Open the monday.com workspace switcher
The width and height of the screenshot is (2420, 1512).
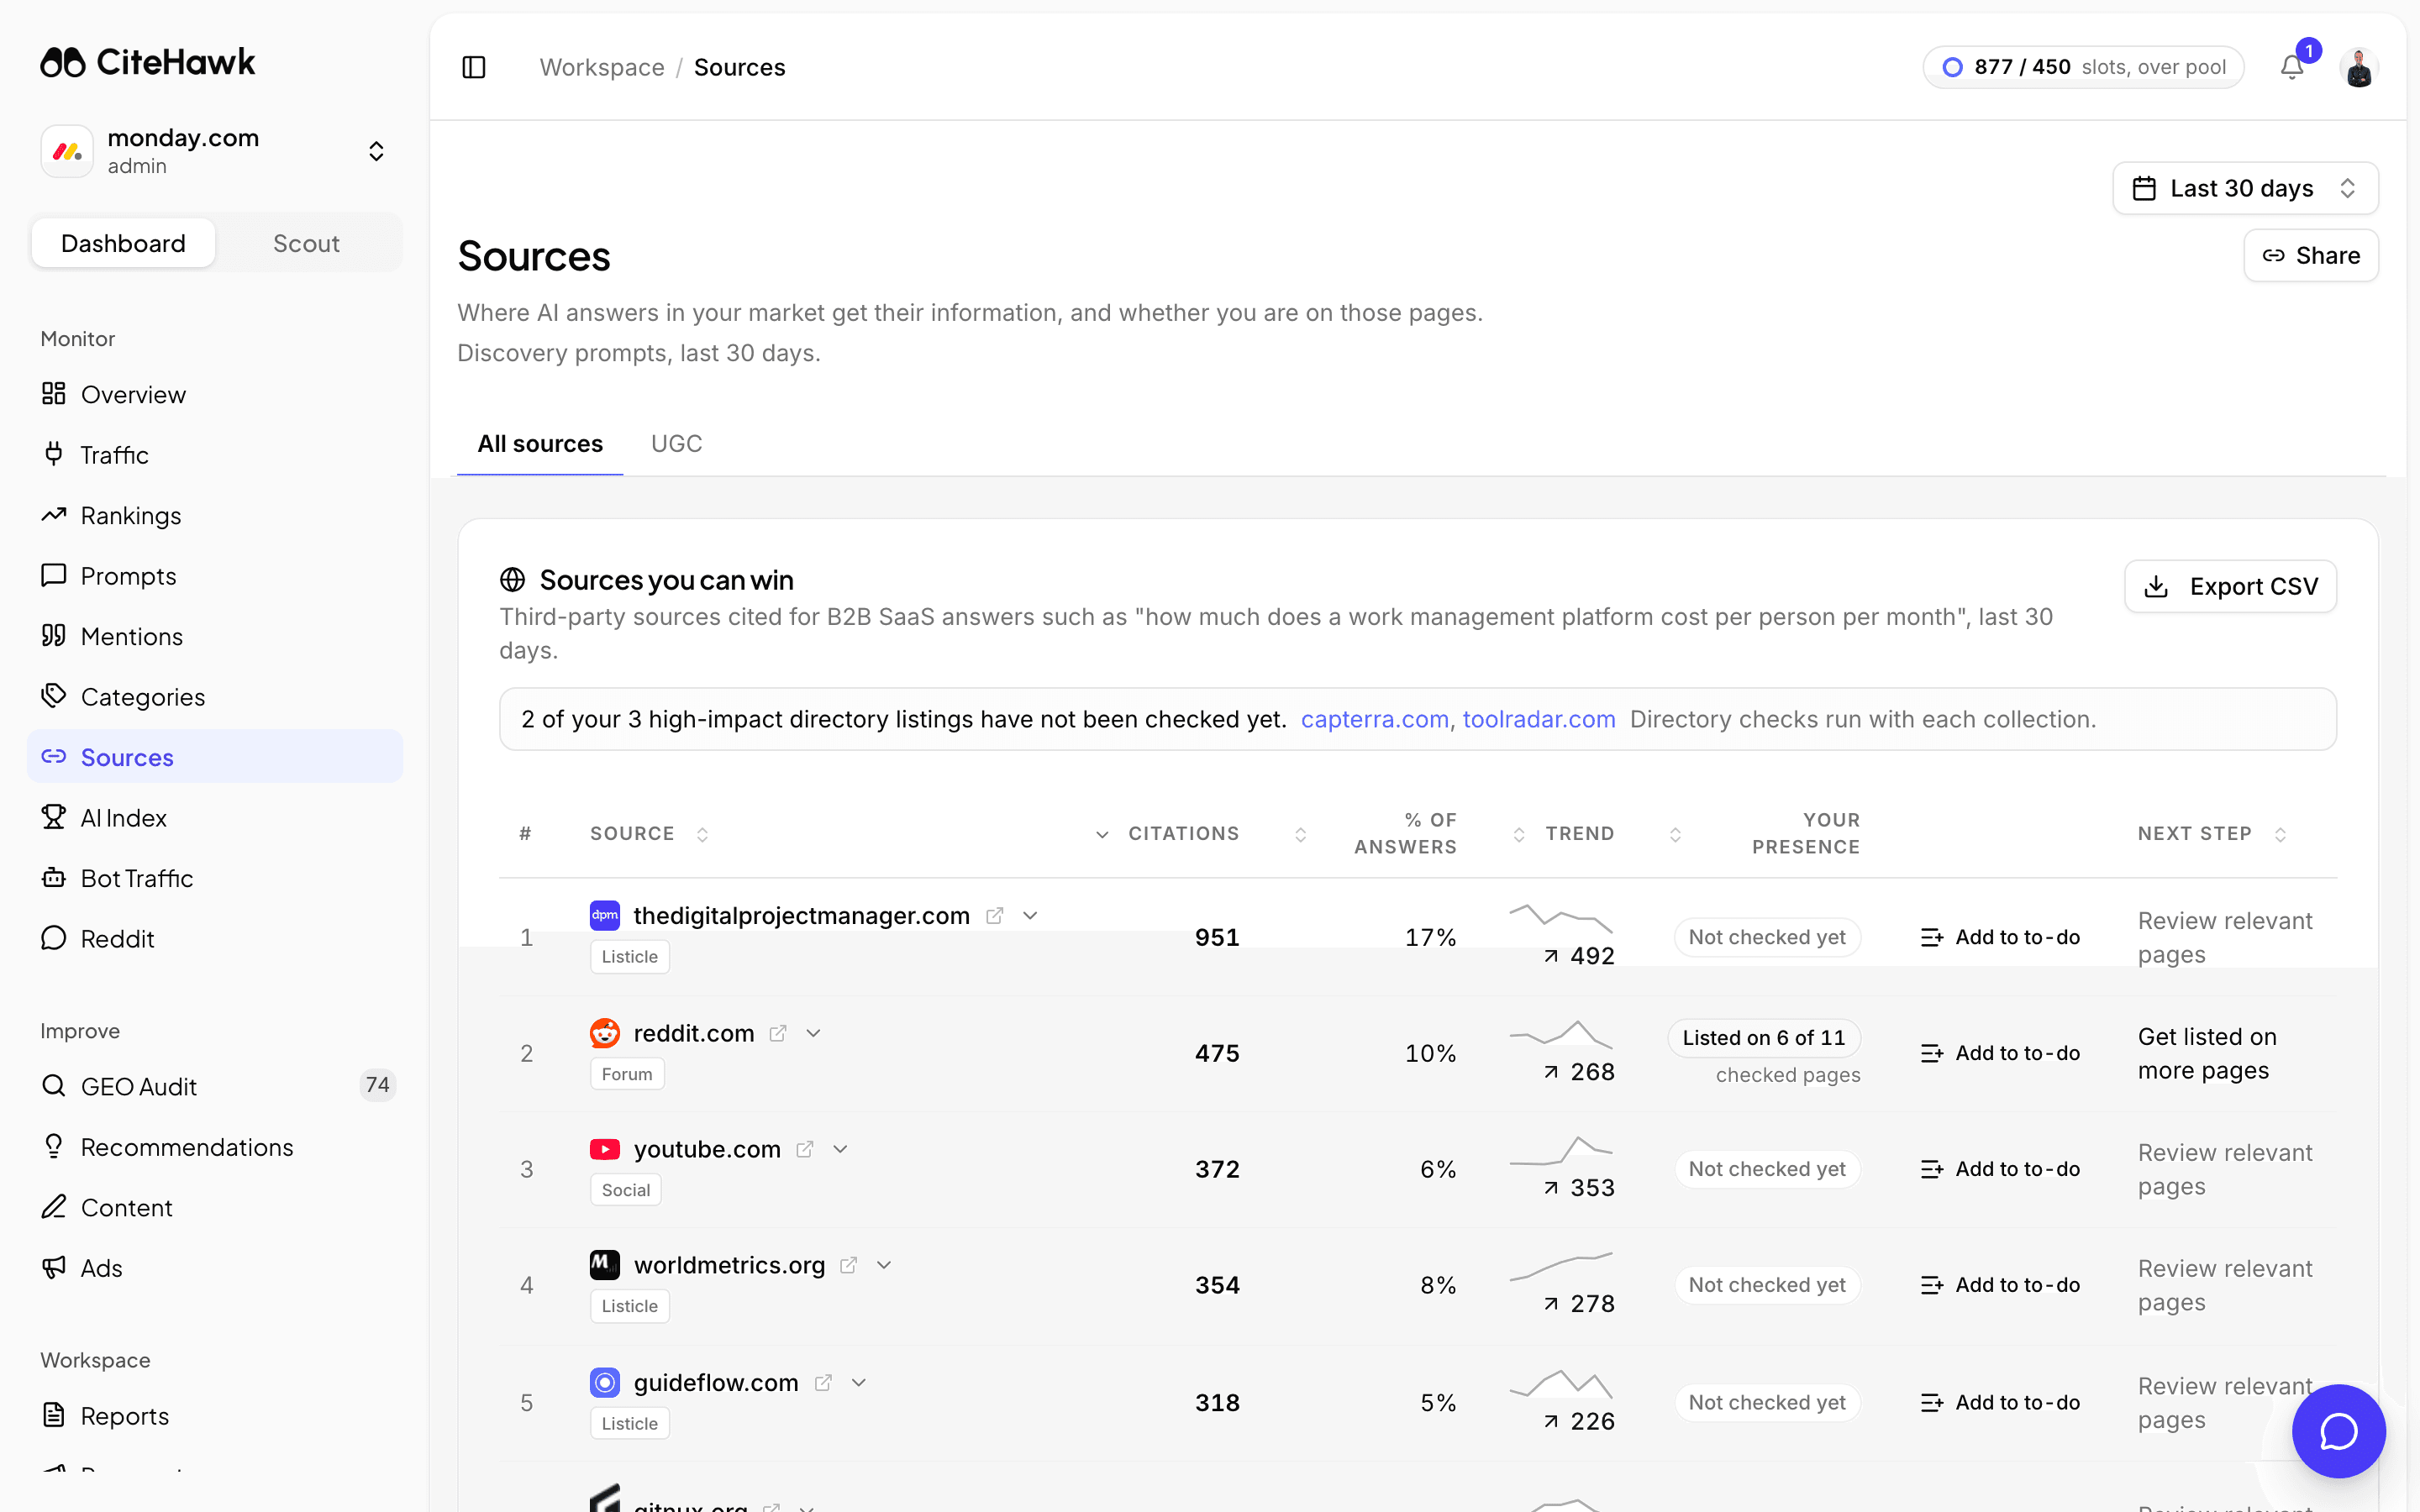pos(215,151)
